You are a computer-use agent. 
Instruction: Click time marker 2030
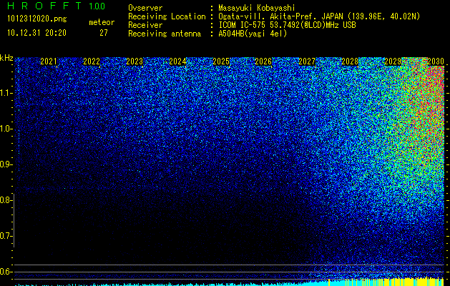coord(436,61)
